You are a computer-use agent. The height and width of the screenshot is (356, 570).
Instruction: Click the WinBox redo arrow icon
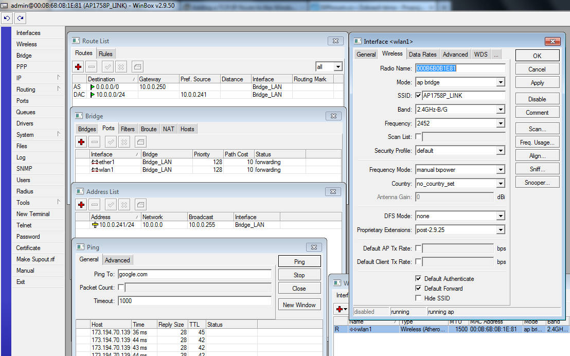coord(21,18)
